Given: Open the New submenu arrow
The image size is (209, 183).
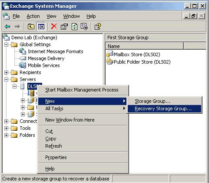Looking at the screenshot, I should 124,101.
